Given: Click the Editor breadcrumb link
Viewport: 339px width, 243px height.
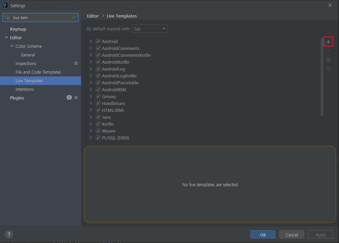Looking at the screenshot, I should pyautogui.click(x=93, y=16).
